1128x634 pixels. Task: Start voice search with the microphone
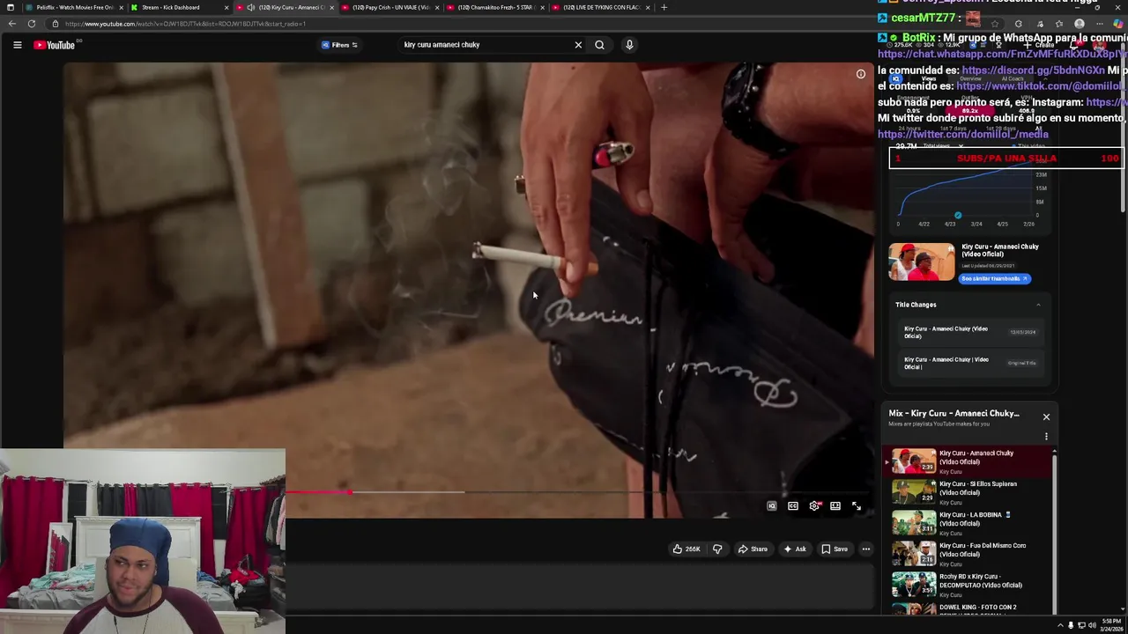pos(629,45)
